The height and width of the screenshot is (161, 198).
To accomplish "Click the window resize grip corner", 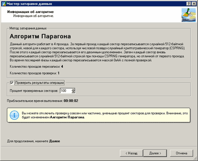I will [195, 158].
